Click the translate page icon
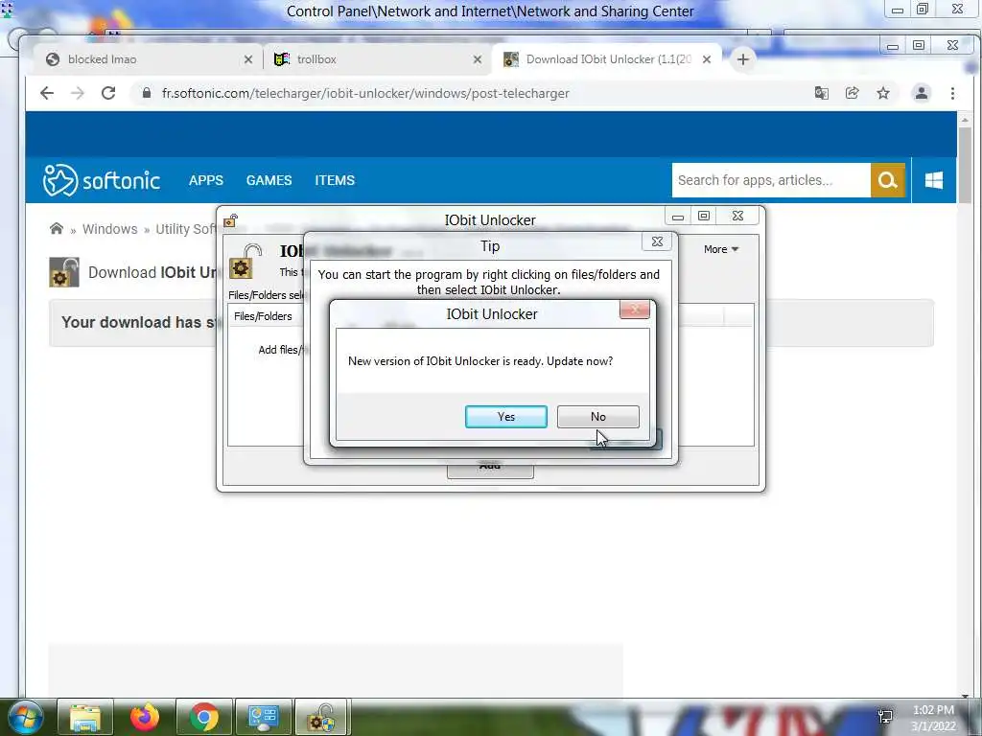 click(x=821, y=93)
